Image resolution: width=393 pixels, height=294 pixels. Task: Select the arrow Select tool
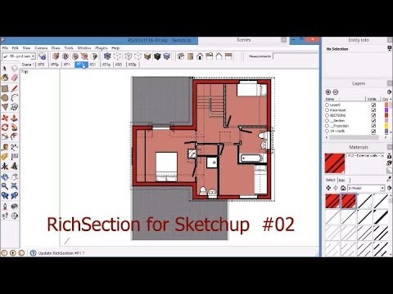(x=5, y=68)
